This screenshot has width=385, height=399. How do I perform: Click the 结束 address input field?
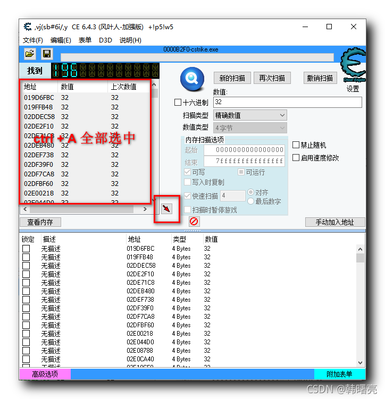point(244,161)
